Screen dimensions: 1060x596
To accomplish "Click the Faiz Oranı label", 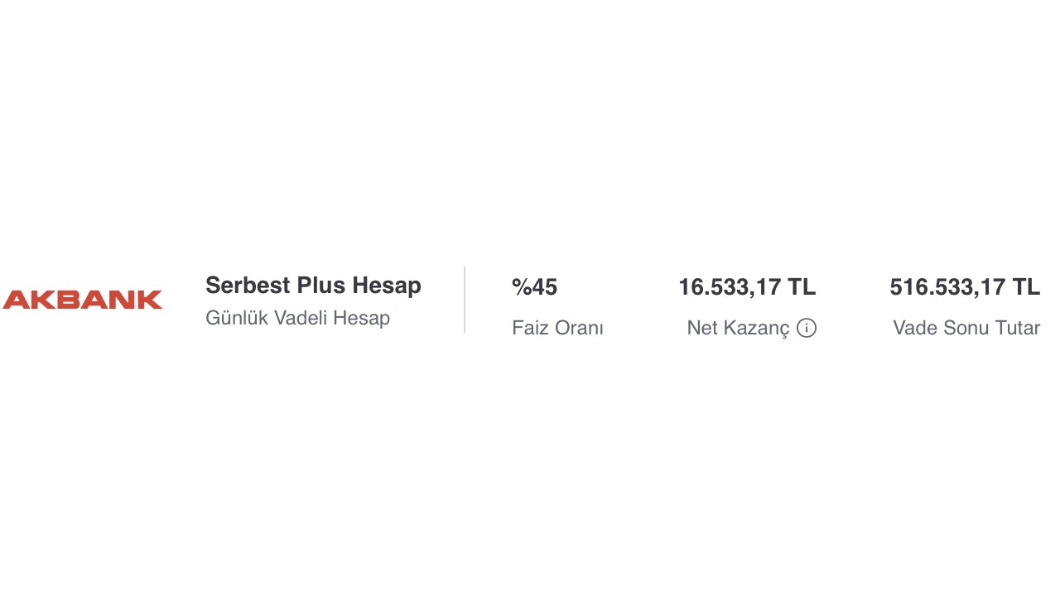I will [557, 329].
